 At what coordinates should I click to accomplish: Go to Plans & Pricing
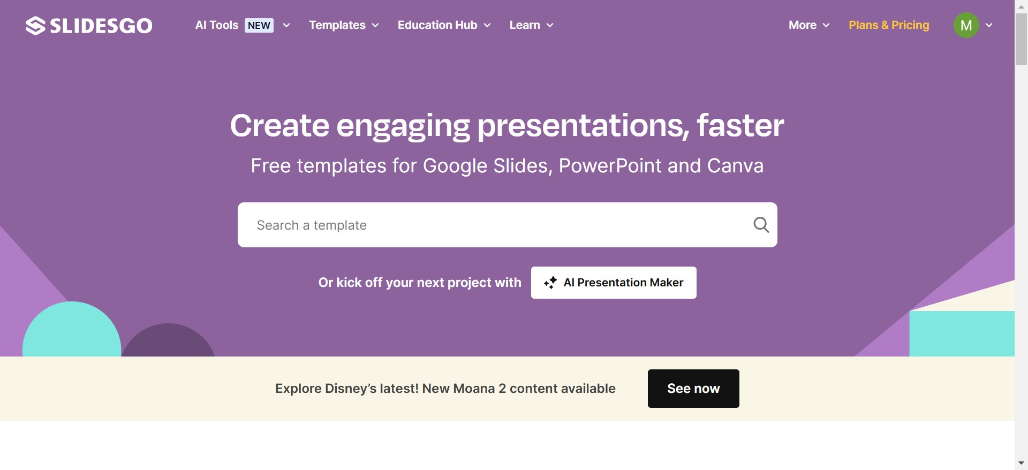tap(889, 25)
